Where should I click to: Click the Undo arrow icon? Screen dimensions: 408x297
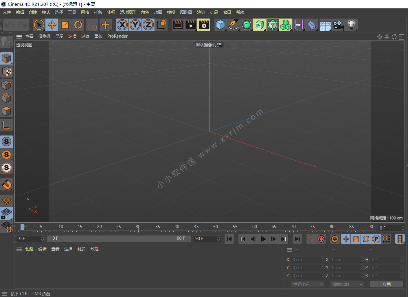point(10,25)
